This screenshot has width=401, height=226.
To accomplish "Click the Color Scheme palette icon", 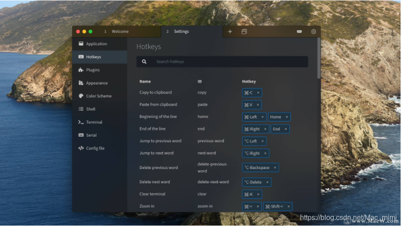I will (x=81, y=96).
